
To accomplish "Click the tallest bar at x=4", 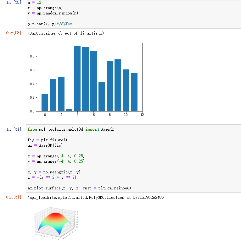I will pos(77,79).
